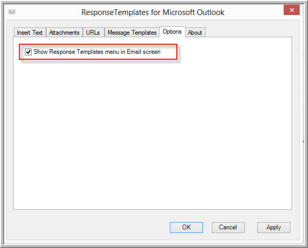This screenshot has width=308, height=248.
Task: Confirm settings with the OK button
Action: coord(186,227)
